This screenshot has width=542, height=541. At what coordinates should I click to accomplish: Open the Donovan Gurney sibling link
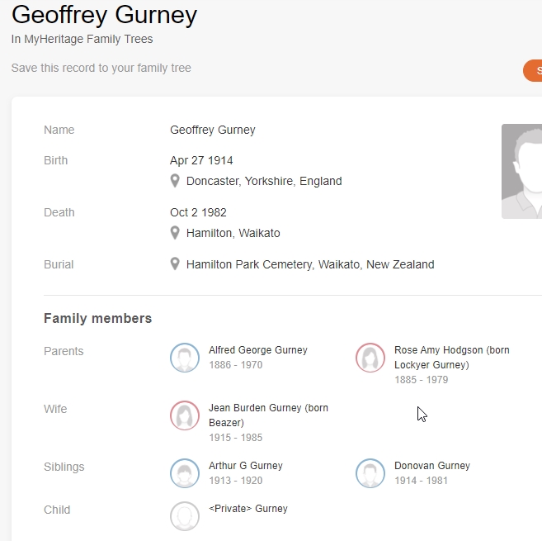(432, 466)
